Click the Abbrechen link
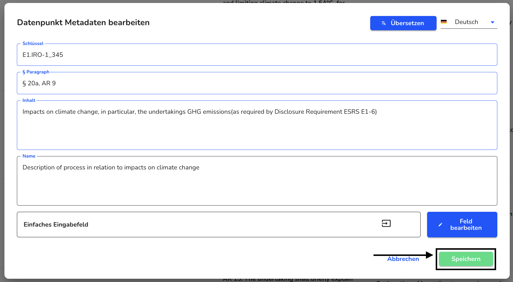Image resolution: width=513 pixels, height=282 pixels. point(403,259)
